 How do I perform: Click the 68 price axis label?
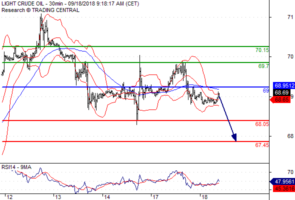290,136
